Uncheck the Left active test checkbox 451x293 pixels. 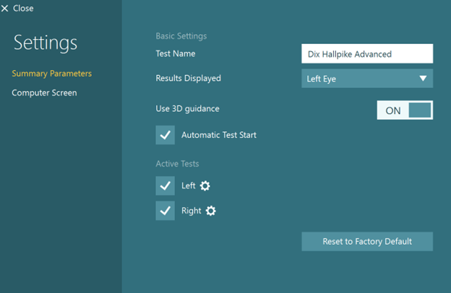click(166, 186)
